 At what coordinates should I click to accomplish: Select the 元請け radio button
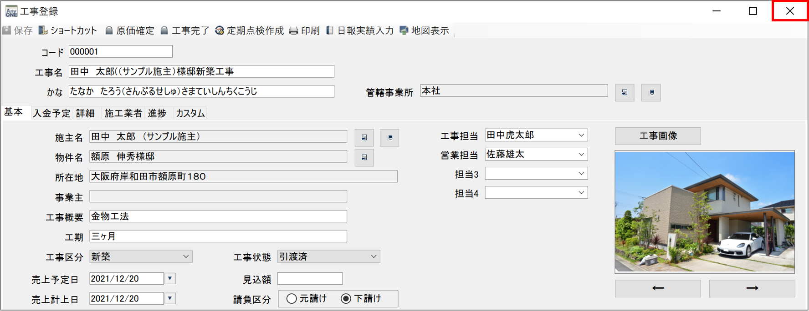[x=292, y=299]
